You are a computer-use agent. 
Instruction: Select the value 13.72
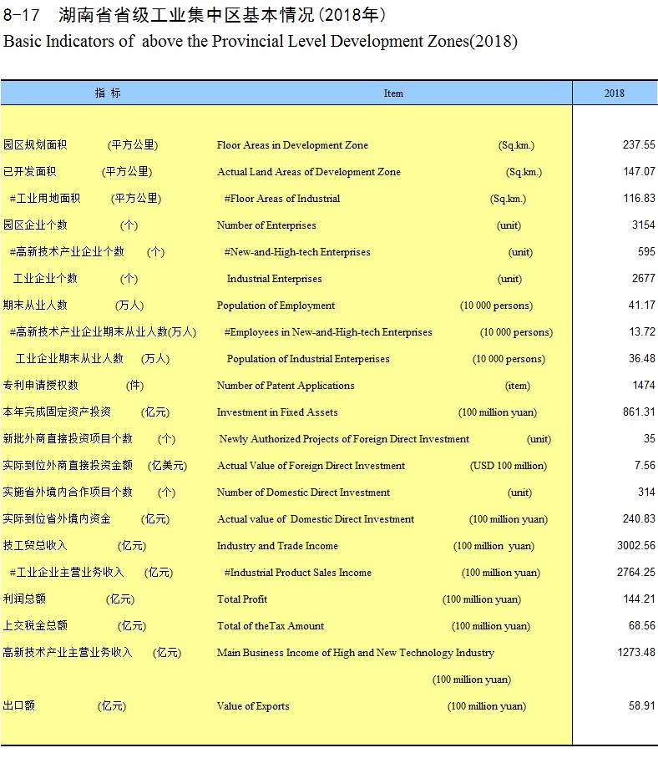coord(642,331)
